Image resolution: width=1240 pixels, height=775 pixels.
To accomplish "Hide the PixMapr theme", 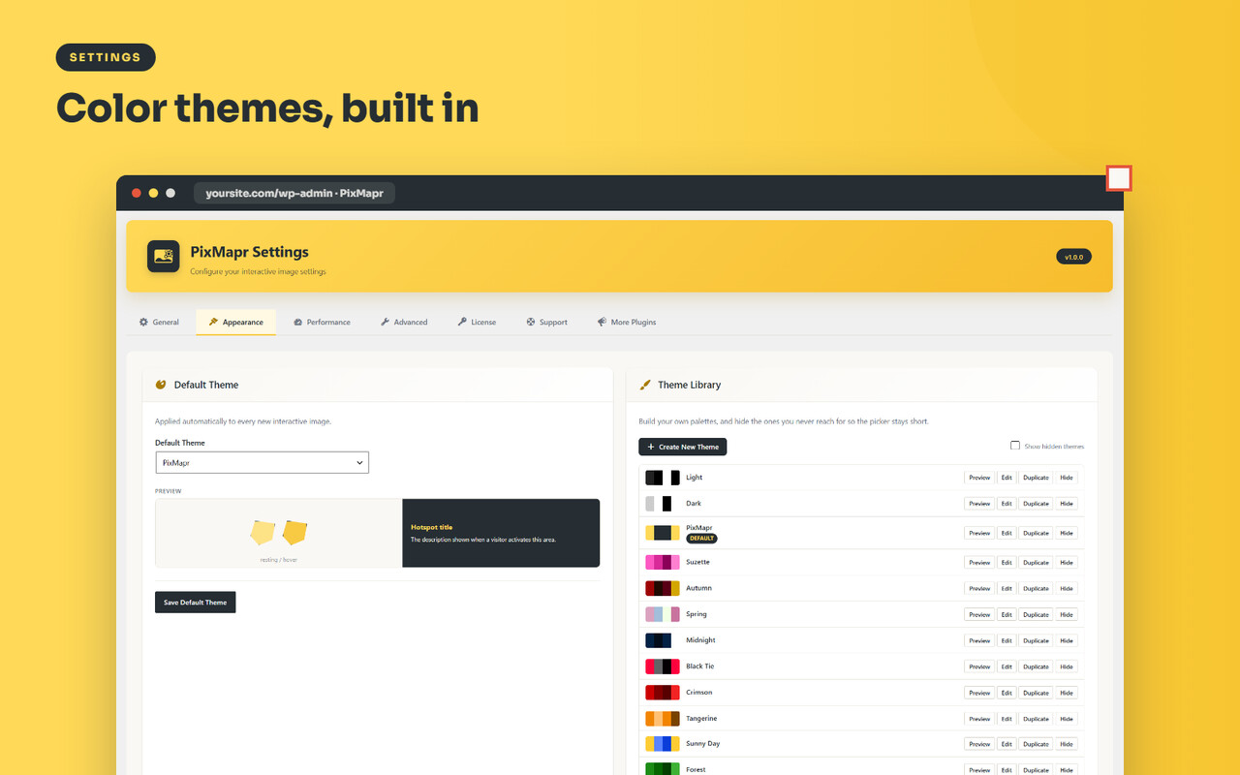I will [1067, 533].
